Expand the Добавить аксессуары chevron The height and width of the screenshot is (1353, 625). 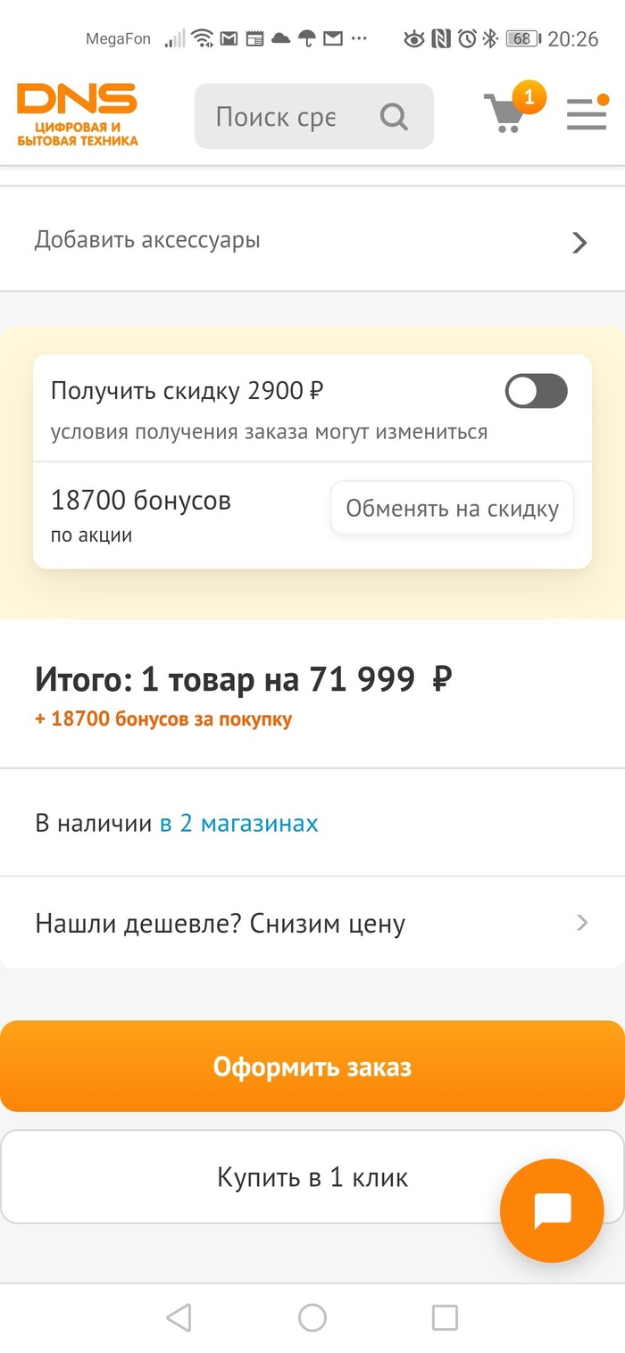[x=579, y=242]
